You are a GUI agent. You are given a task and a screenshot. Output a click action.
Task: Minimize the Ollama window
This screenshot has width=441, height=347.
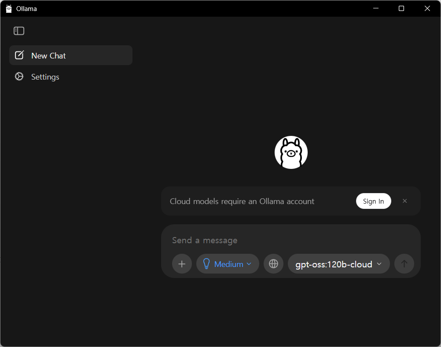click(x=376, y=8)
